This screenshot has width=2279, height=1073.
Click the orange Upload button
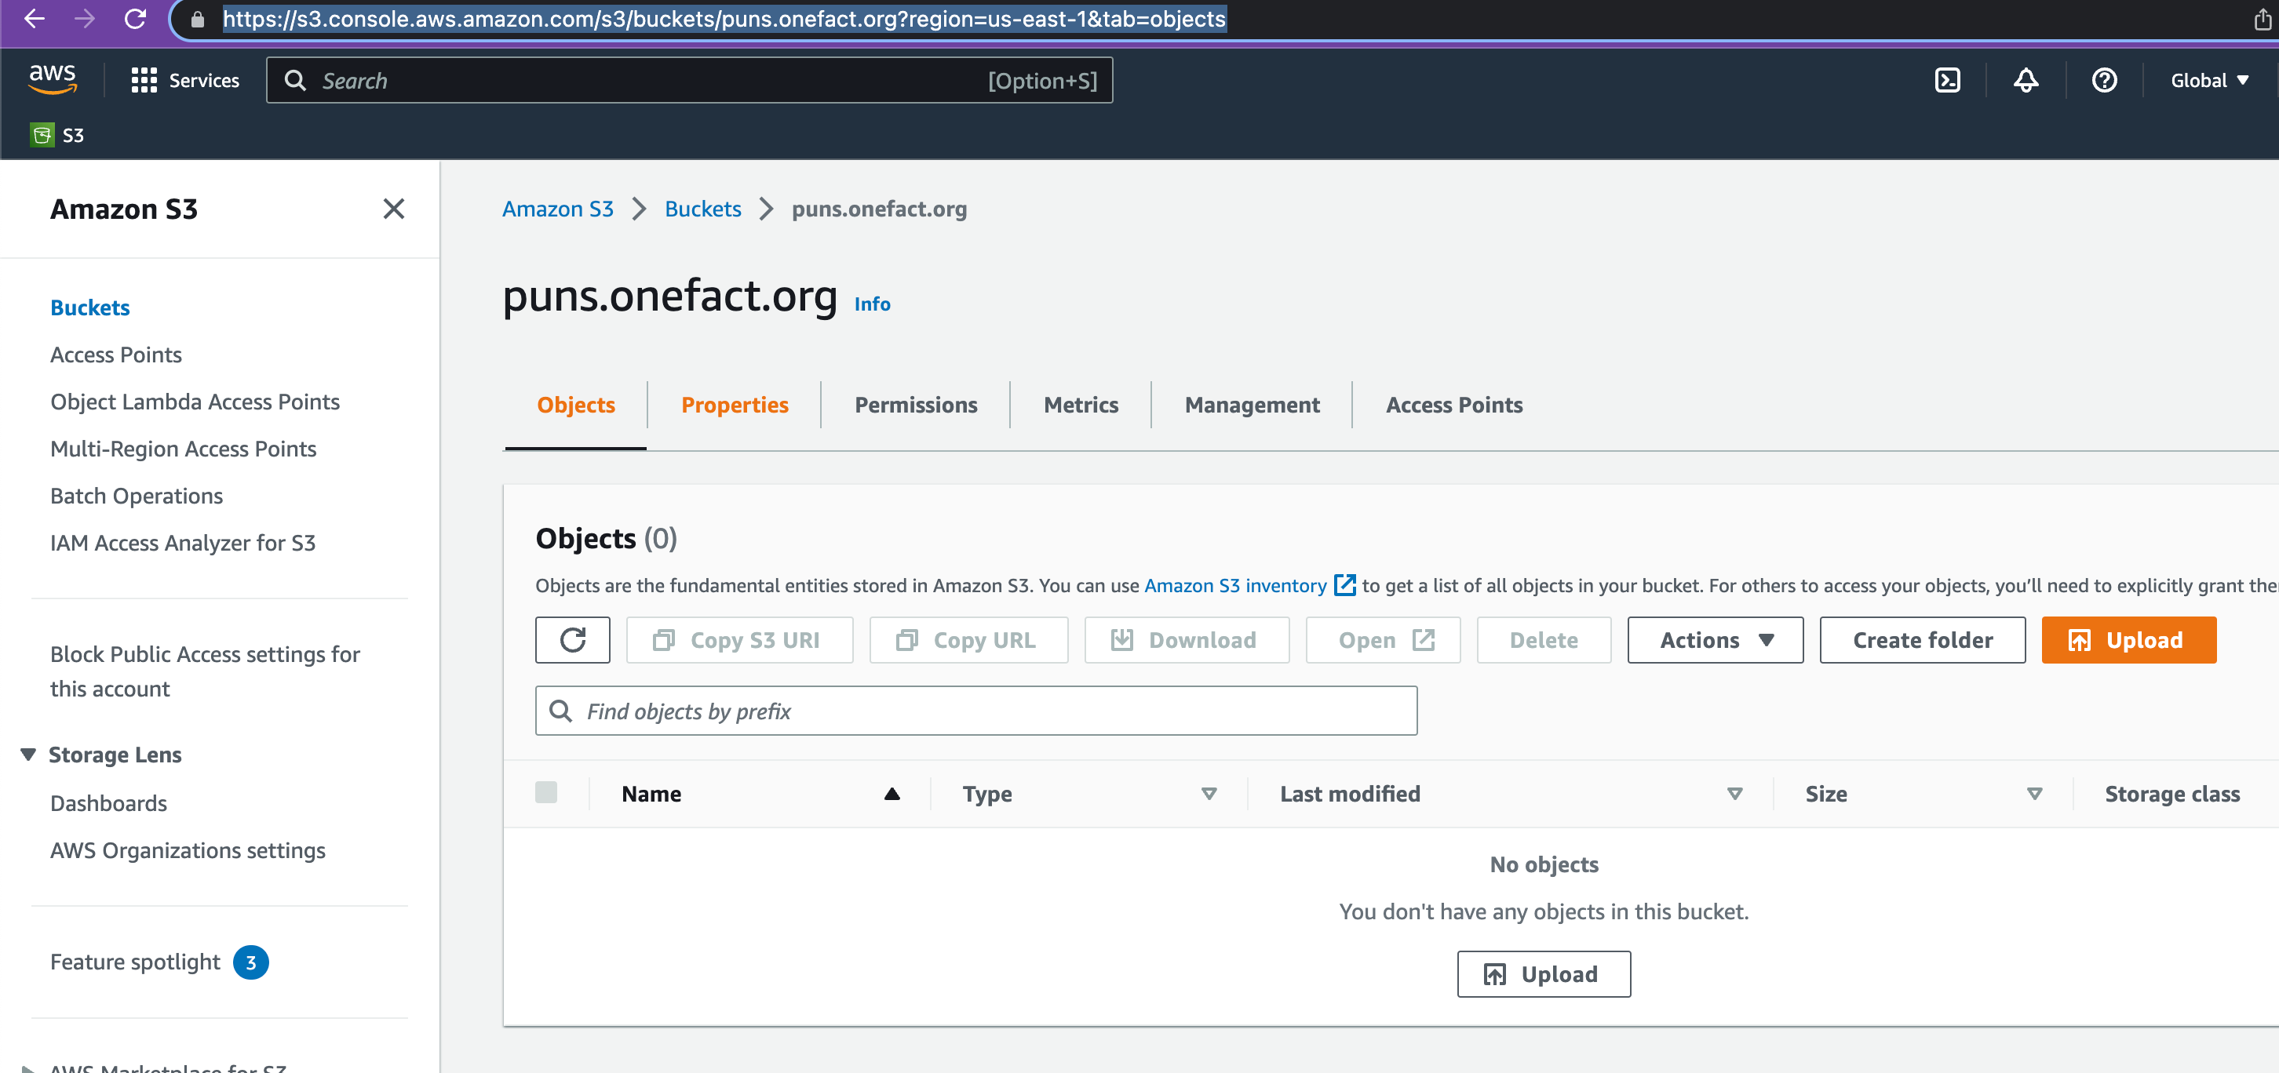pyautogui.click(x=2128, y=639)
